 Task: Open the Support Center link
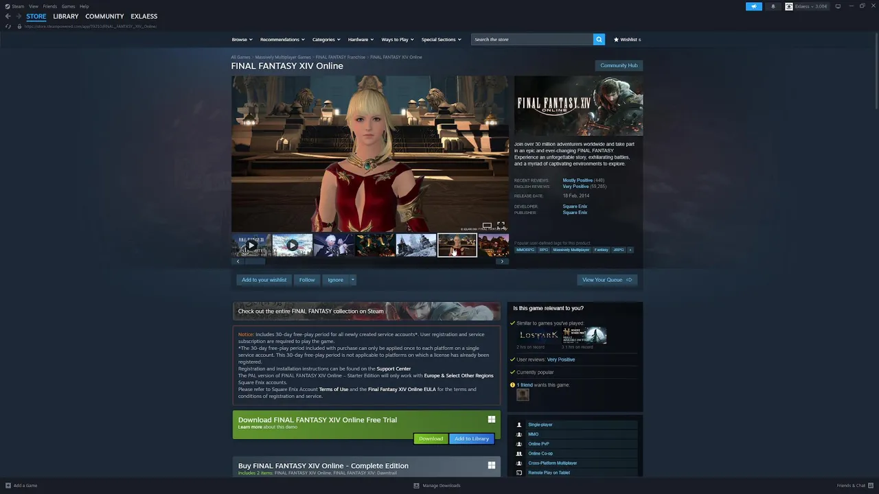(393, 369)
